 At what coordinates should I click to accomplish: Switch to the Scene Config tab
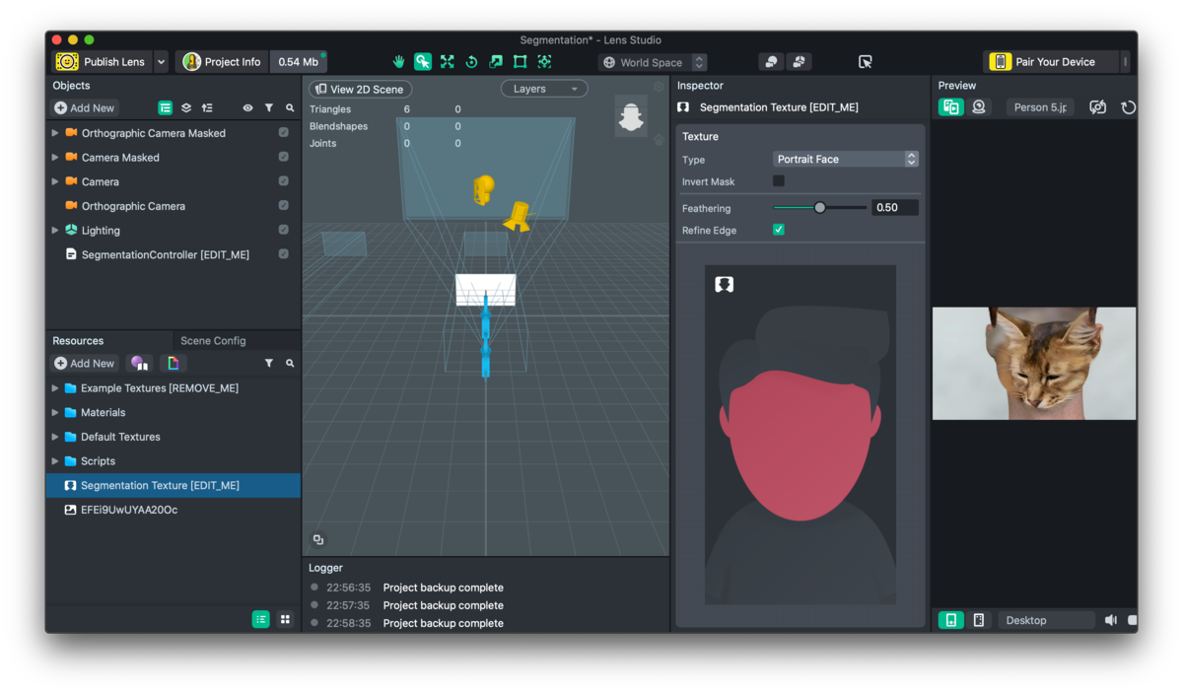tap(213, 341)
